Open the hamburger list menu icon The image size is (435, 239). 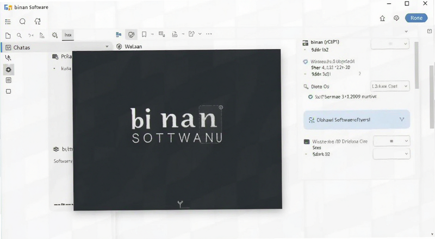tap(8, 22)
